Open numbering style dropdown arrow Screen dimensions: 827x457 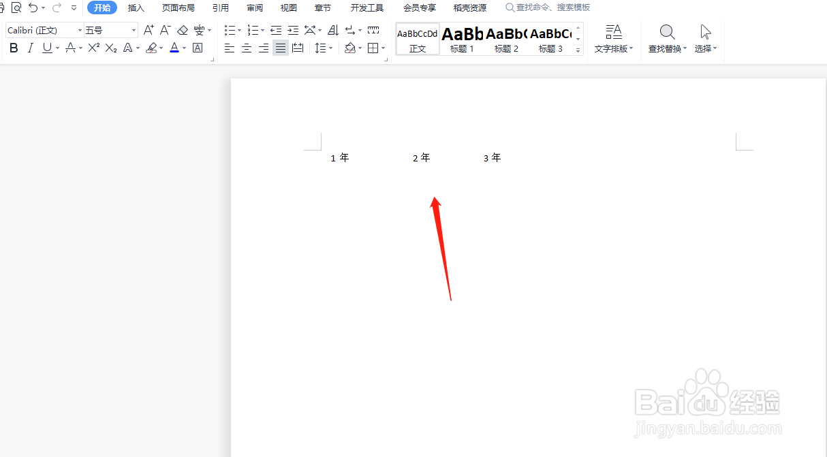(263, 31)
